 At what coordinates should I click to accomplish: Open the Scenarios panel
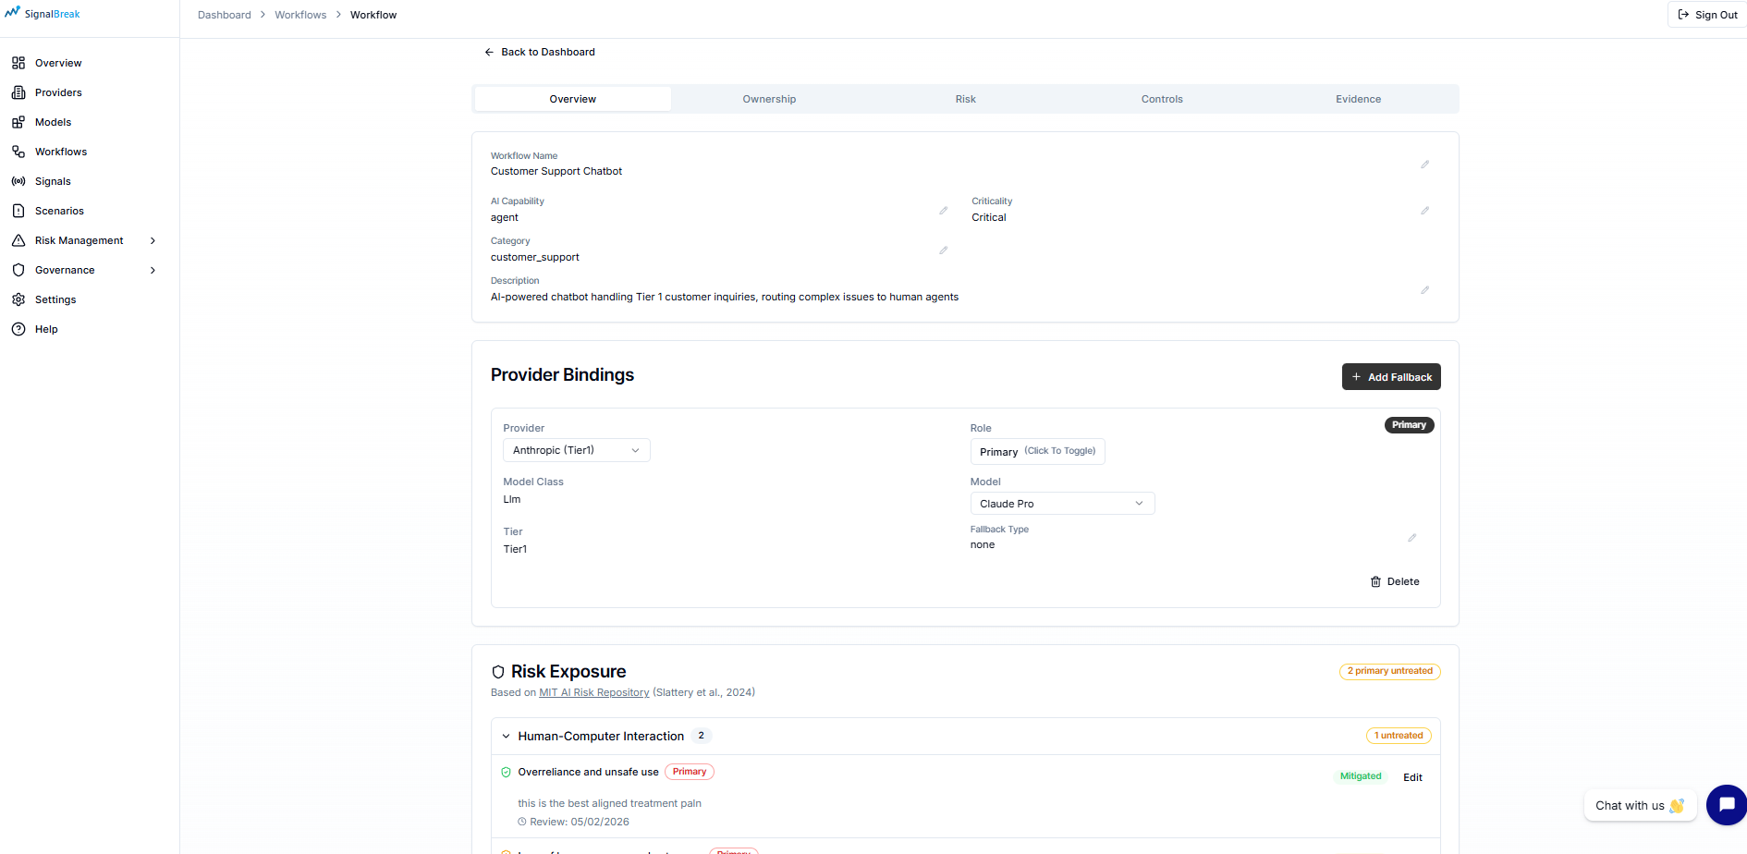(59, 210)
